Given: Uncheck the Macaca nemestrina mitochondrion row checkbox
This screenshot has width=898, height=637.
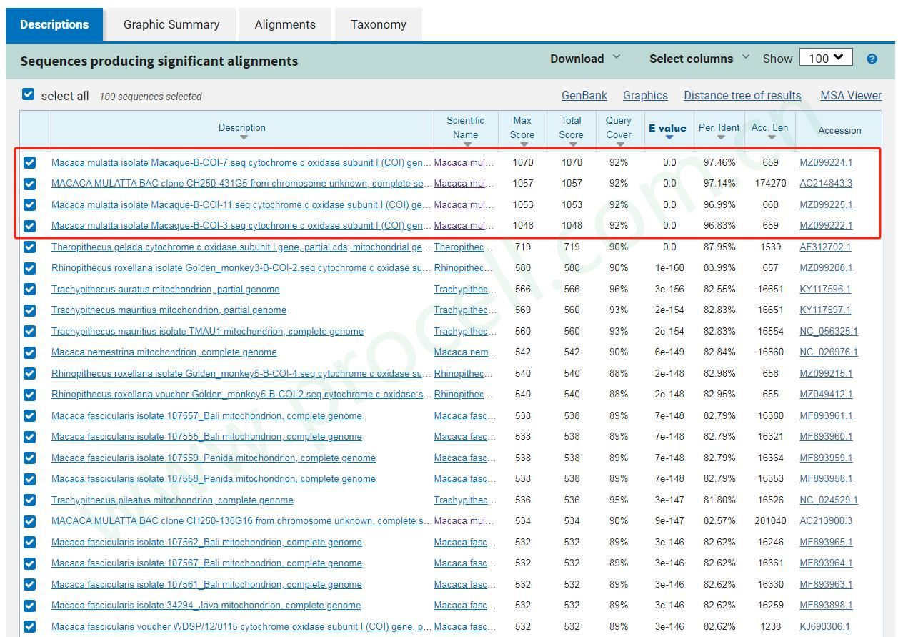Looking at the screenshot, I should pyautogui.click(x=29, y=352).
